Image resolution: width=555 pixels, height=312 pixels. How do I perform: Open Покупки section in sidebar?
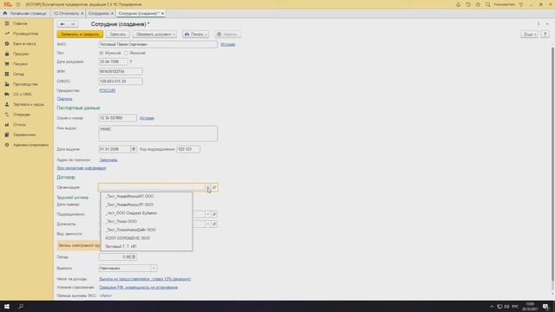pyautogui.click(x=20, y=64)
